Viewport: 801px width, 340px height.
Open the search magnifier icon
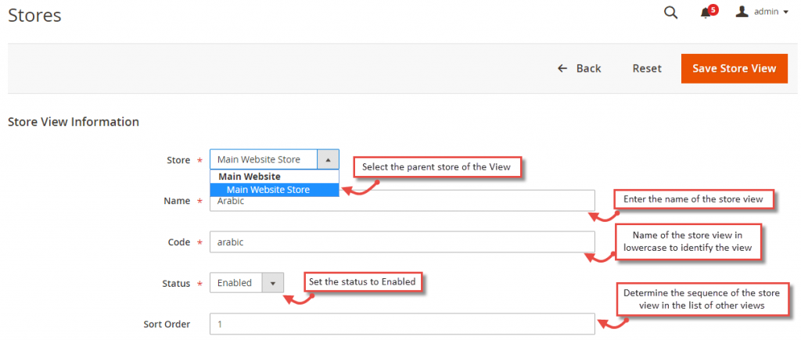[670, 13]
